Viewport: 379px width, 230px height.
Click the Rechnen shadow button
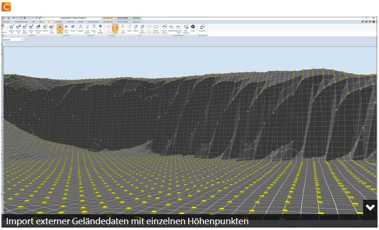[x=66, y=29]
